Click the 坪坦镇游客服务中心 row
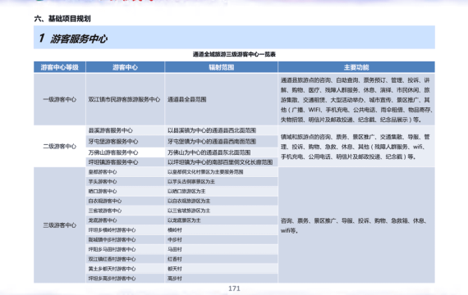This screenshot has width=468, height=295. pos(182,162)
